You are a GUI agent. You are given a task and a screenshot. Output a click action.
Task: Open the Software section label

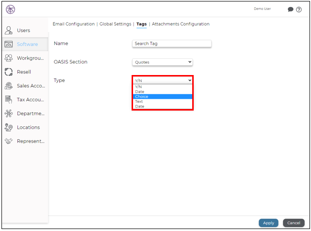(28, 44)
